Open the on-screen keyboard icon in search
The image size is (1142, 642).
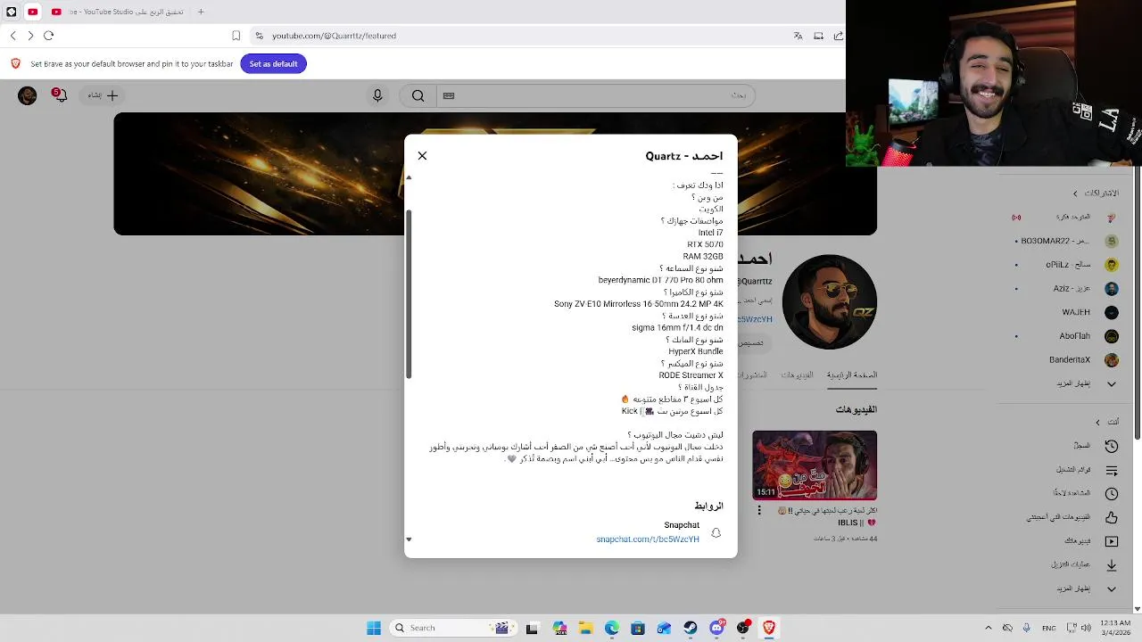(x=449, y=95)
